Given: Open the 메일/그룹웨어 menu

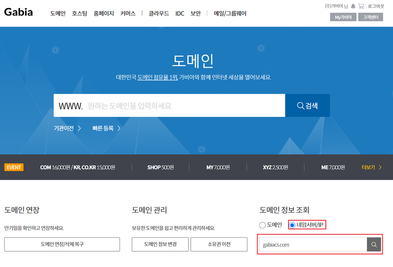Looking at the screenshot, I should 230,13.
